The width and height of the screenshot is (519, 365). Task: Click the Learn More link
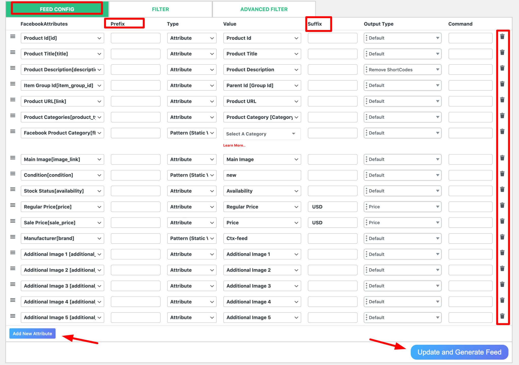234,145
